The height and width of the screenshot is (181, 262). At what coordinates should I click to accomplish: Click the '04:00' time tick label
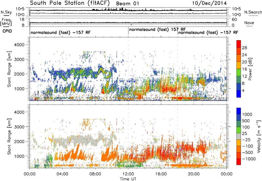pyautogui.click(x=62, y=174)
